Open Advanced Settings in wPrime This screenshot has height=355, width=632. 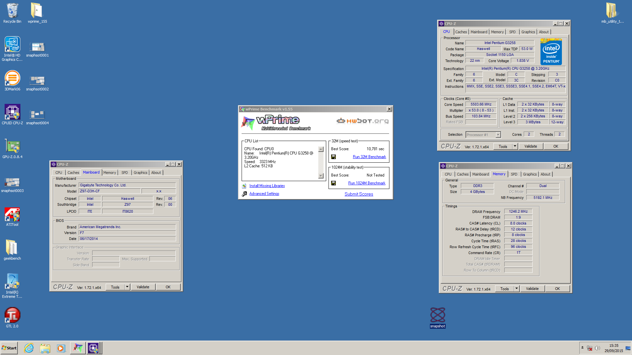point(264,194)
